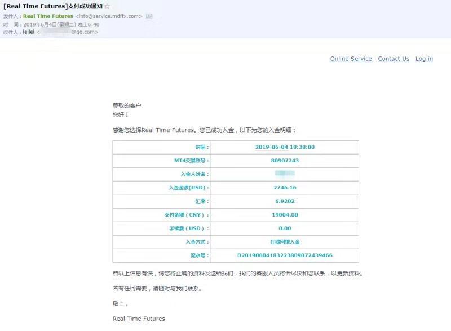Screen dimensions: 451x331
Task: Click the email subject line title
Action: click(53, 6)
